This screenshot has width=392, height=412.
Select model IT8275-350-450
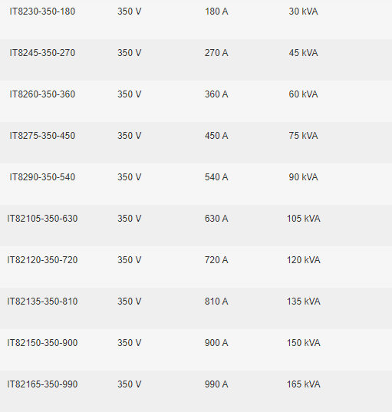(x=42, y=136)
